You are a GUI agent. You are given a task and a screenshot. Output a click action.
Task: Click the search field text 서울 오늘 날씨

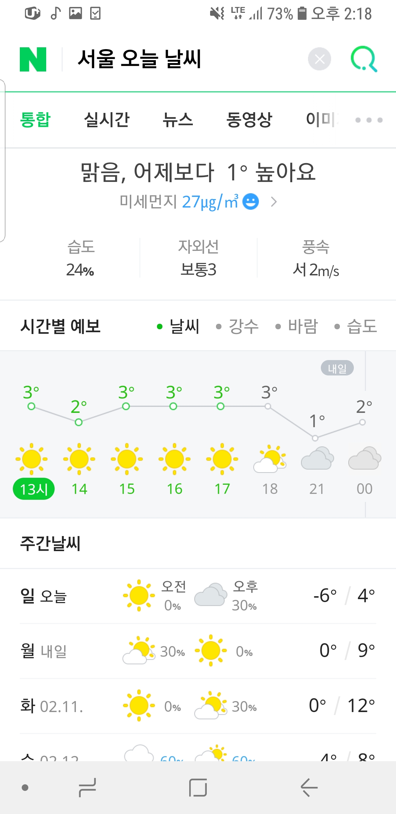click(139, 59)
